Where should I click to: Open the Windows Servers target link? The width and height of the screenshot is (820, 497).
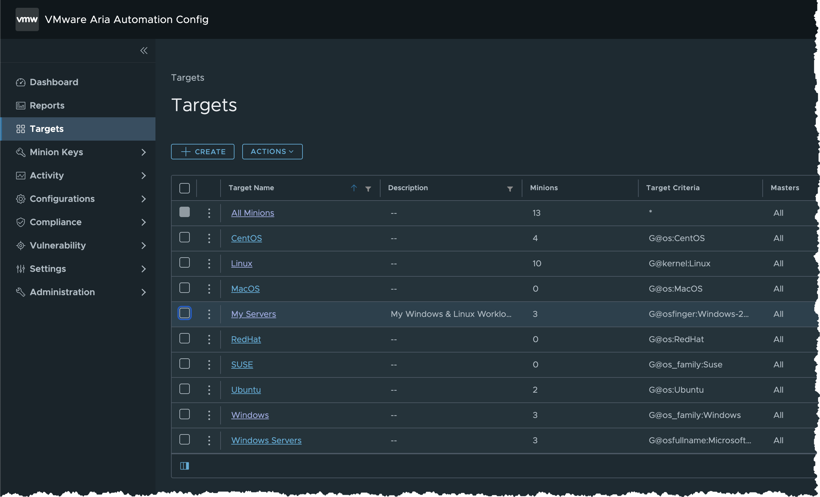tap(266, 440)
